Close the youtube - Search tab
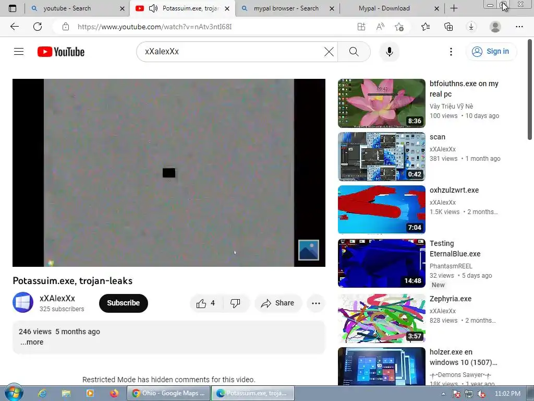The height and width of the screenshot is (401, 534). point(122,8)
